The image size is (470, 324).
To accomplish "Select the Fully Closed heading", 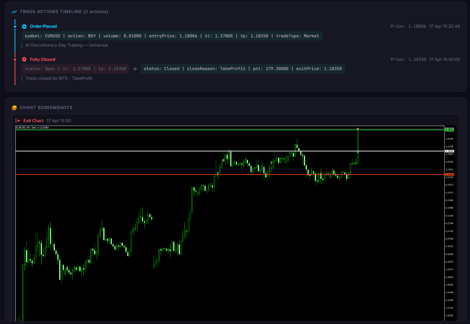I will (43, 59).
